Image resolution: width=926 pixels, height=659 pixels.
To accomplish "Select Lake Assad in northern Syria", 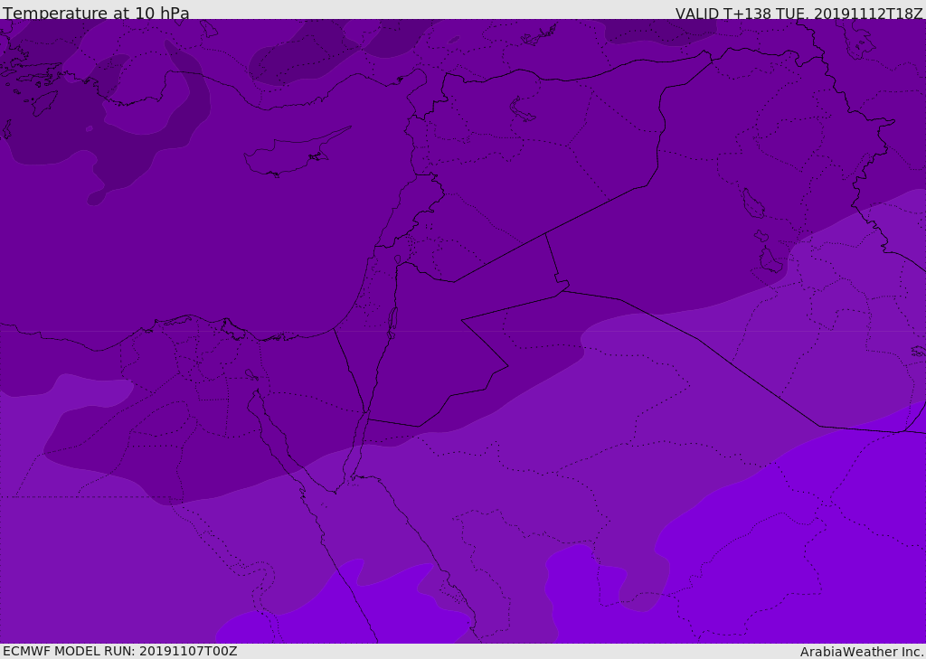I will click(522, 110).
